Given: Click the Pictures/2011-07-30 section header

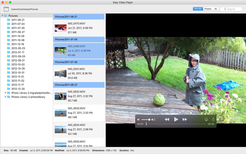Looking at the screenshot, I should [79, 62].
